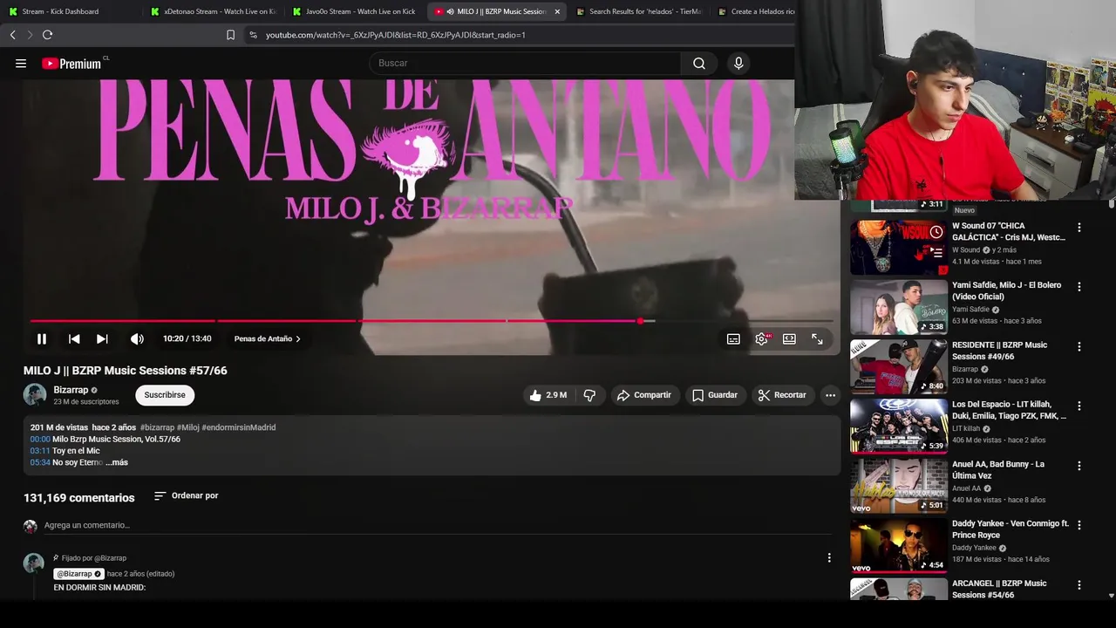The height and width of the screenshot is (628, 1116).
Task: Open Los Del Espacio video title
Action: coord(1009,410)
